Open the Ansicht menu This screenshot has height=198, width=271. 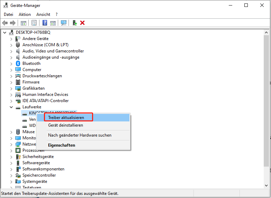click(x=43, y=14)
